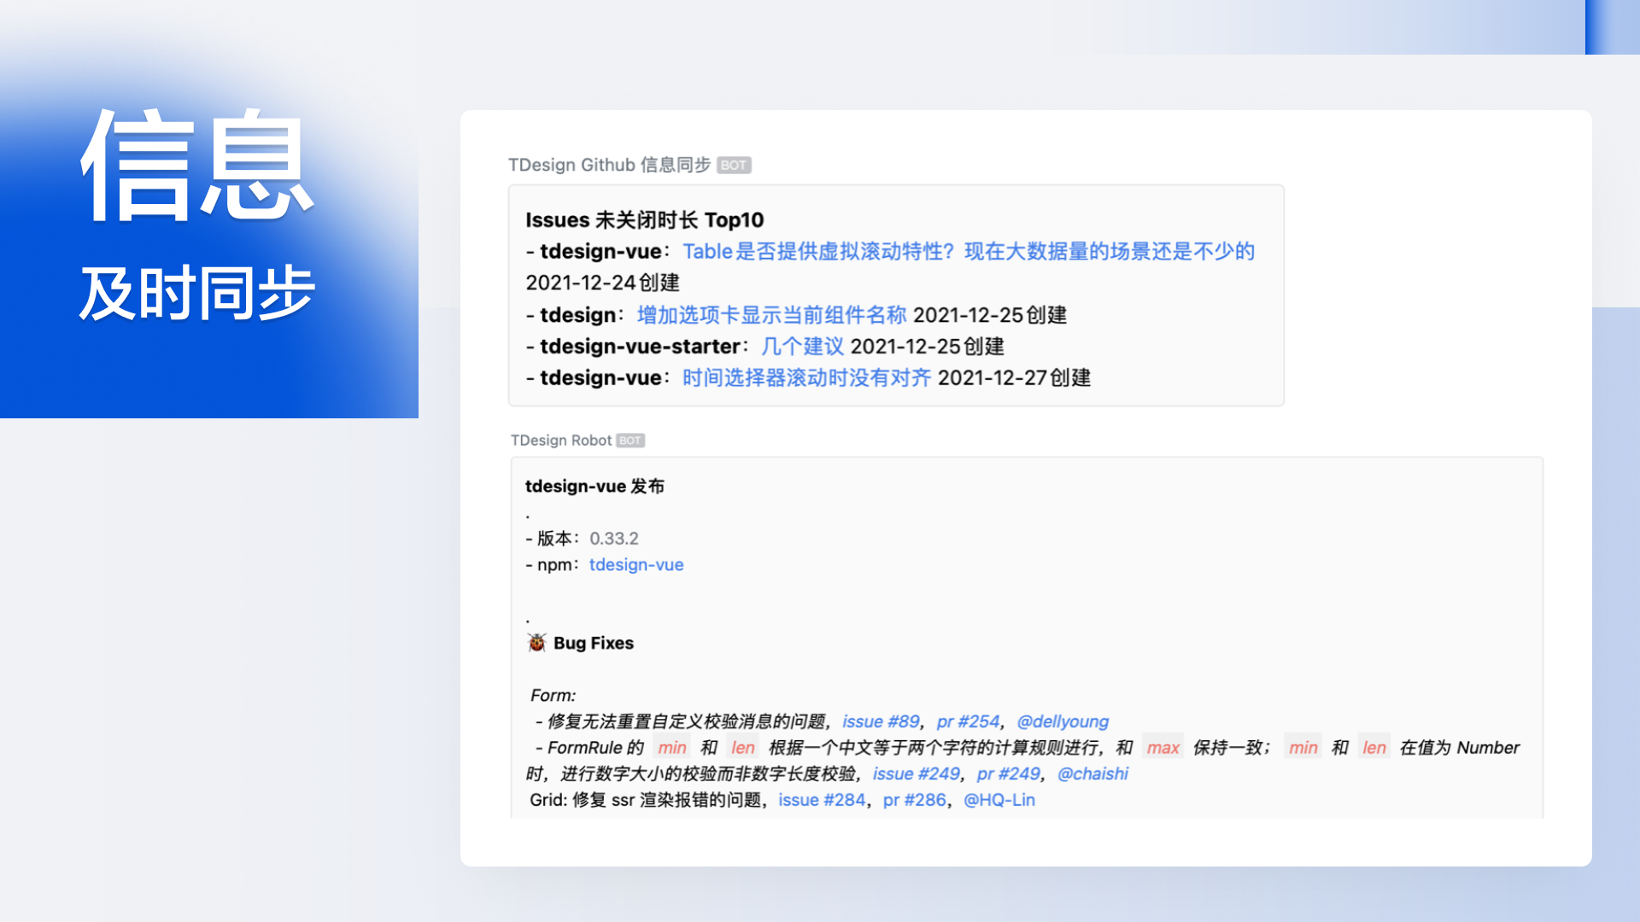
Task: Click the Bug Fixes heading text
Action: [594, 643]
